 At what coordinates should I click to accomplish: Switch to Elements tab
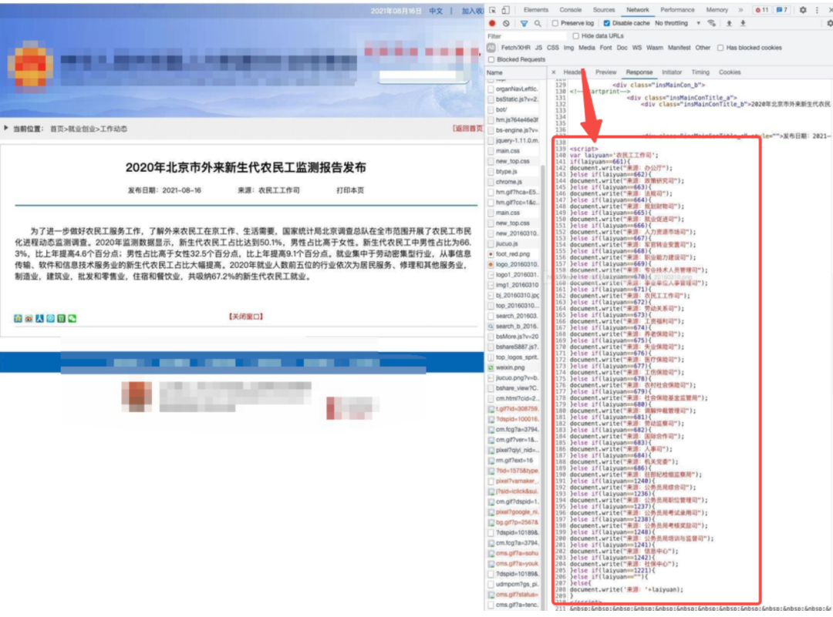click(x=535, y=10)
